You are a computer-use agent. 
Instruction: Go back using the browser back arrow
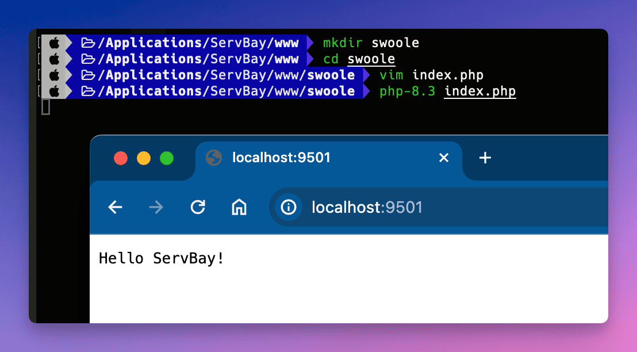(116, 207)
